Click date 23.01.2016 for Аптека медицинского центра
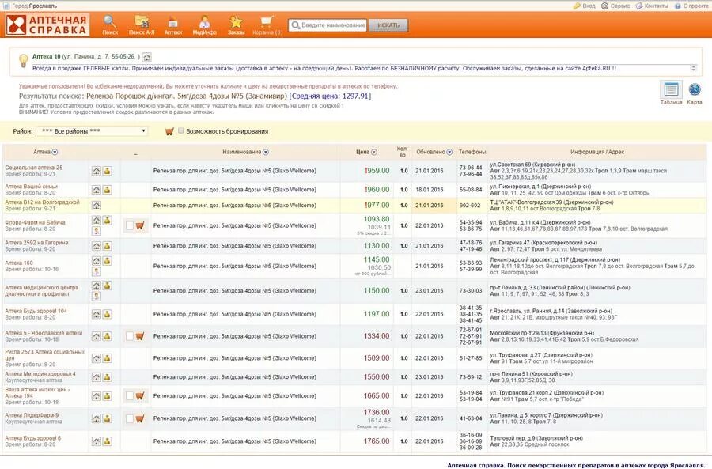 429,290
